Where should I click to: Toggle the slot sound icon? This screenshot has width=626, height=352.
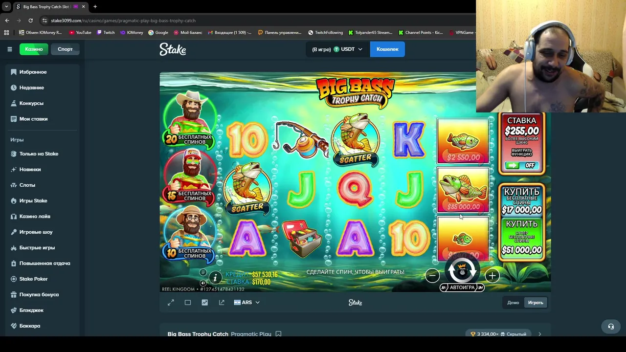click(x=203, y=283)
